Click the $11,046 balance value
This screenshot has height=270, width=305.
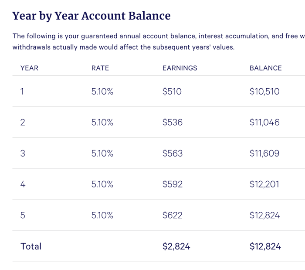point(264,123)
